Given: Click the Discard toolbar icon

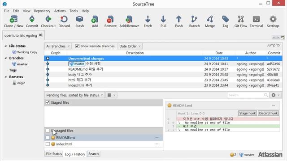Looking at the screenshot, I should 64,21.
